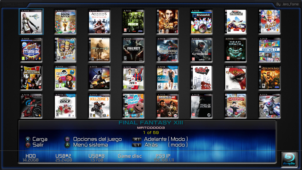
Task: Click the Circle button icon for Salir
Action: pos(28,145)
